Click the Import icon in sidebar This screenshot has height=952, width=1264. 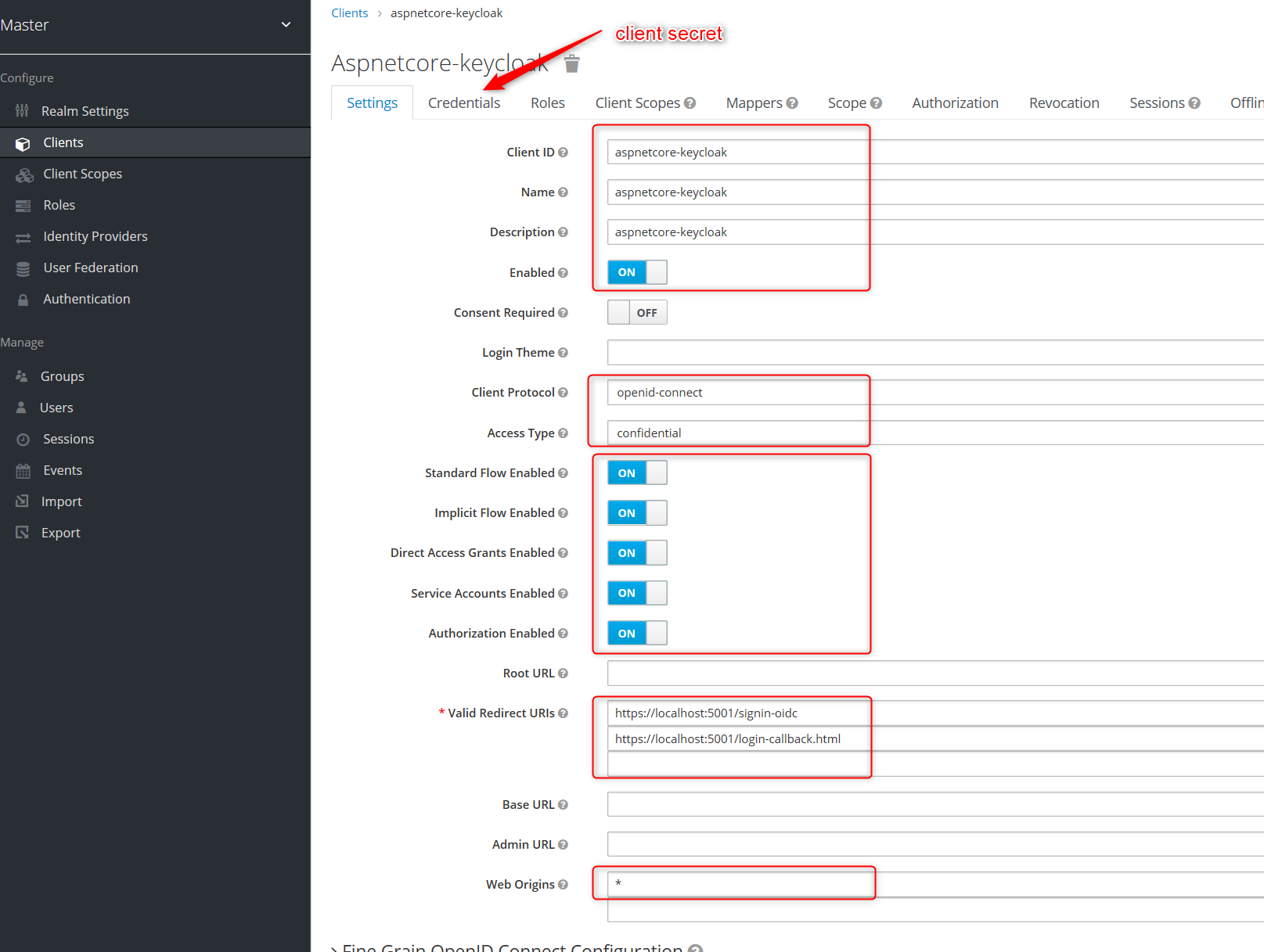pos(22,501)
